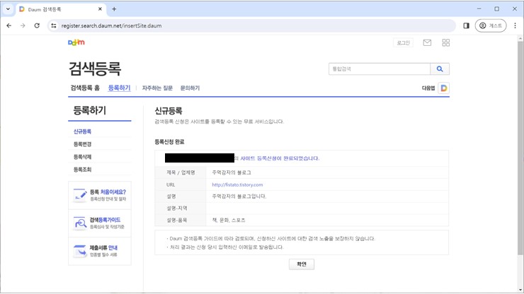
Task: Open the guest profile button
Action: pos(491,25)
